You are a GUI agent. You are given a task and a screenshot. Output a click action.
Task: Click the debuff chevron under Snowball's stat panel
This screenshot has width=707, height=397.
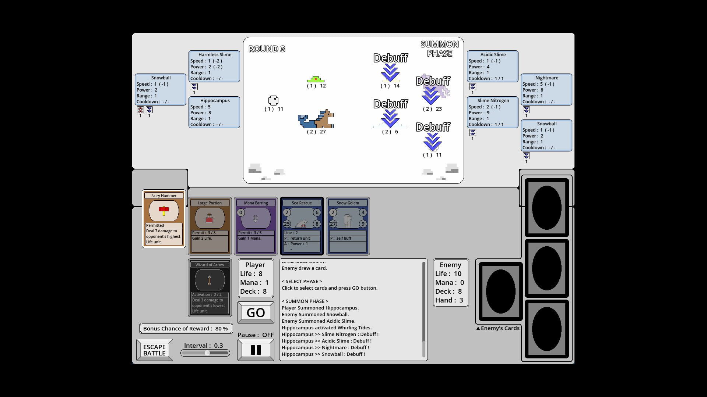(x=149, y=110)
